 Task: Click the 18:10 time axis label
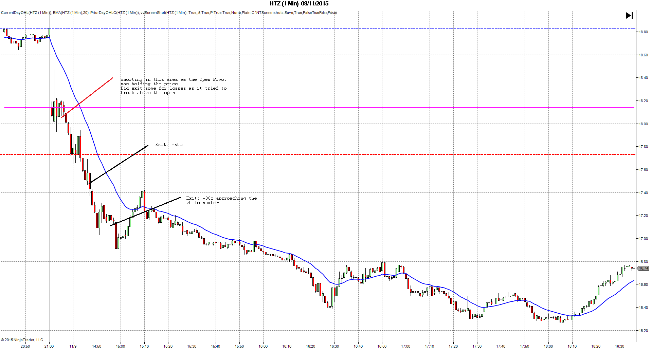[572, 346]
